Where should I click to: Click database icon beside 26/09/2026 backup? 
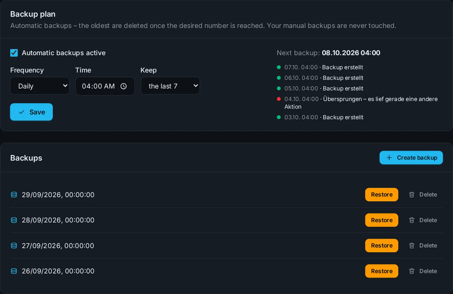pos(14,271)
